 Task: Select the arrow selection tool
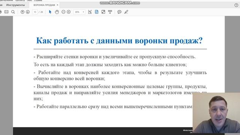point(50,12)
